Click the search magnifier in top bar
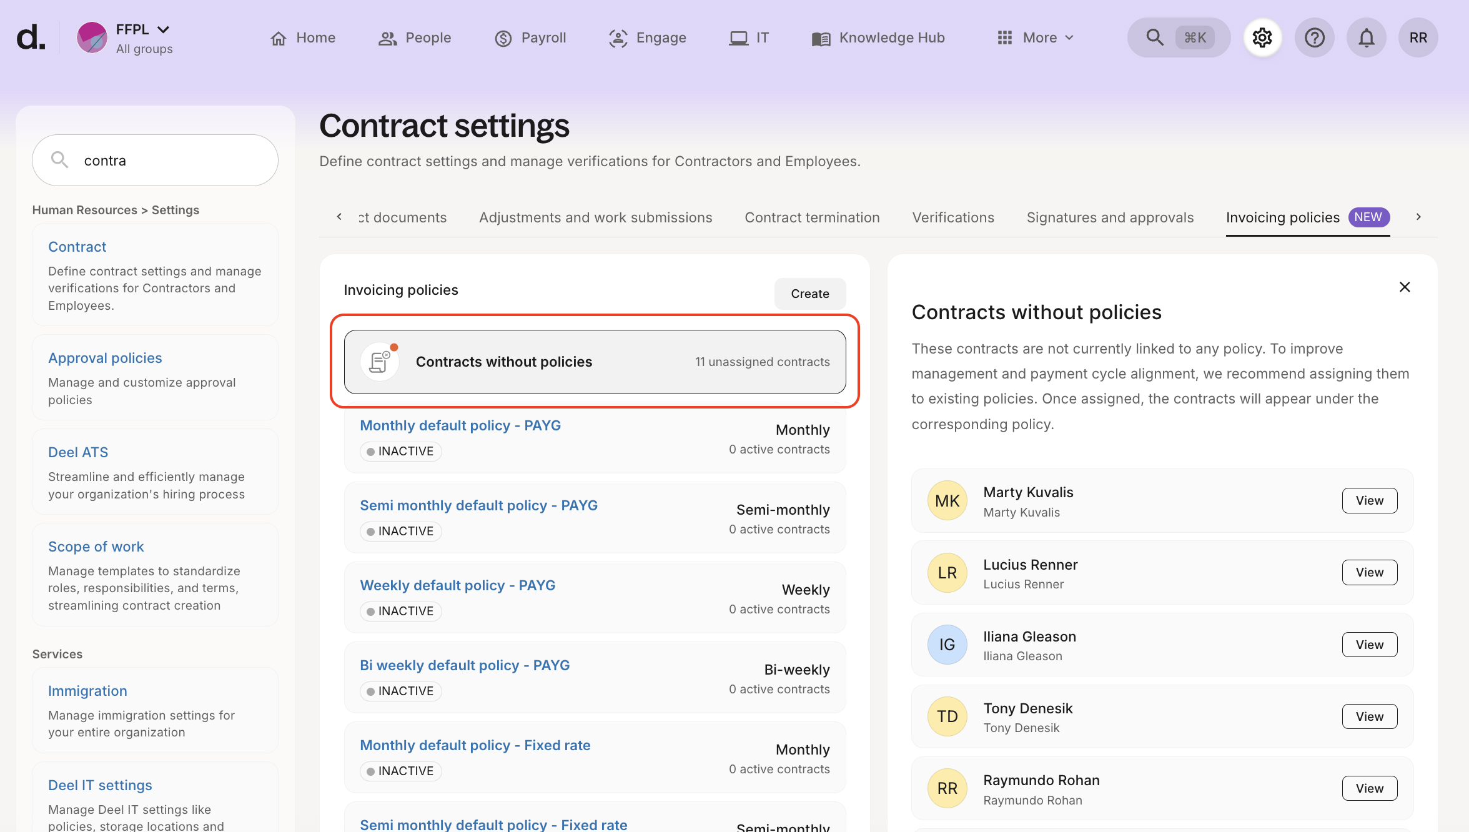 pos(1155,37)
